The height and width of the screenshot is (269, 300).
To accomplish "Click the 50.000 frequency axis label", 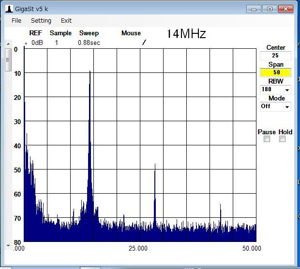I will point(252,248).
